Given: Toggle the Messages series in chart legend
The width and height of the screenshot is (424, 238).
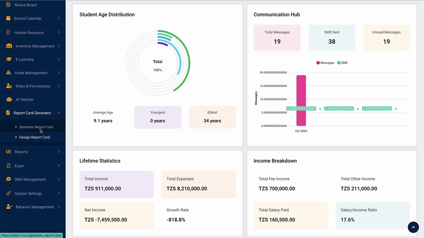Looking at the screenshot, I should click(325, 63).
